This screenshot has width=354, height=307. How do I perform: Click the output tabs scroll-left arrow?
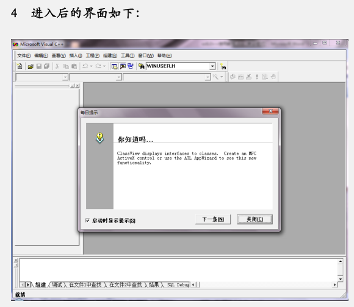23,284
